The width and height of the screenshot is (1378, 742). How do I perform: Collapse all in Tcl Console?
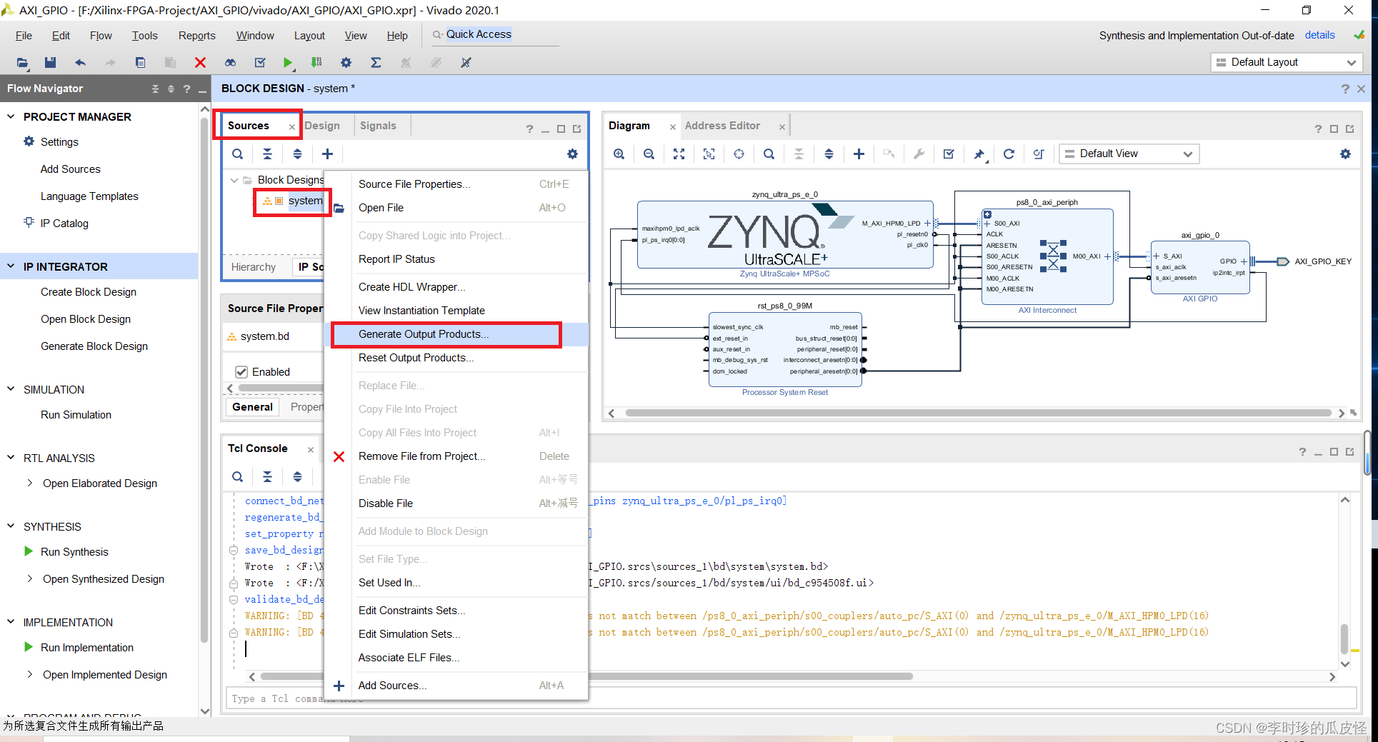click(267, 477)
